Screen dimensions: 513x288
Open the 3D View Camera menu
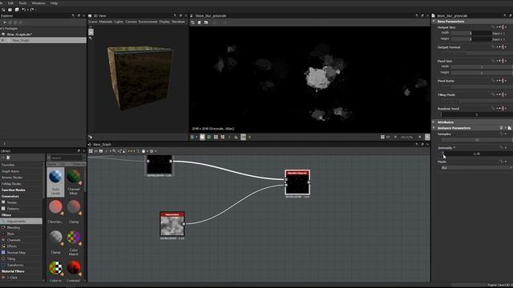pos(131,22)
